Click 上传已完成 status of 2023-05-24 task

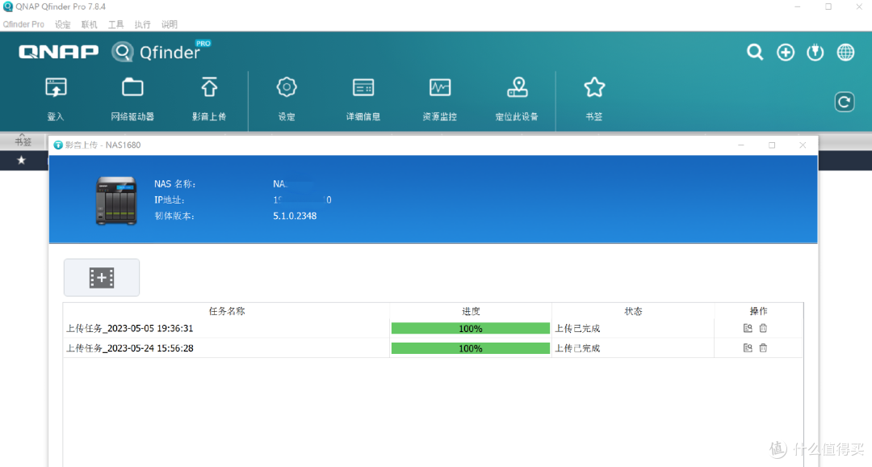[577, 348]
